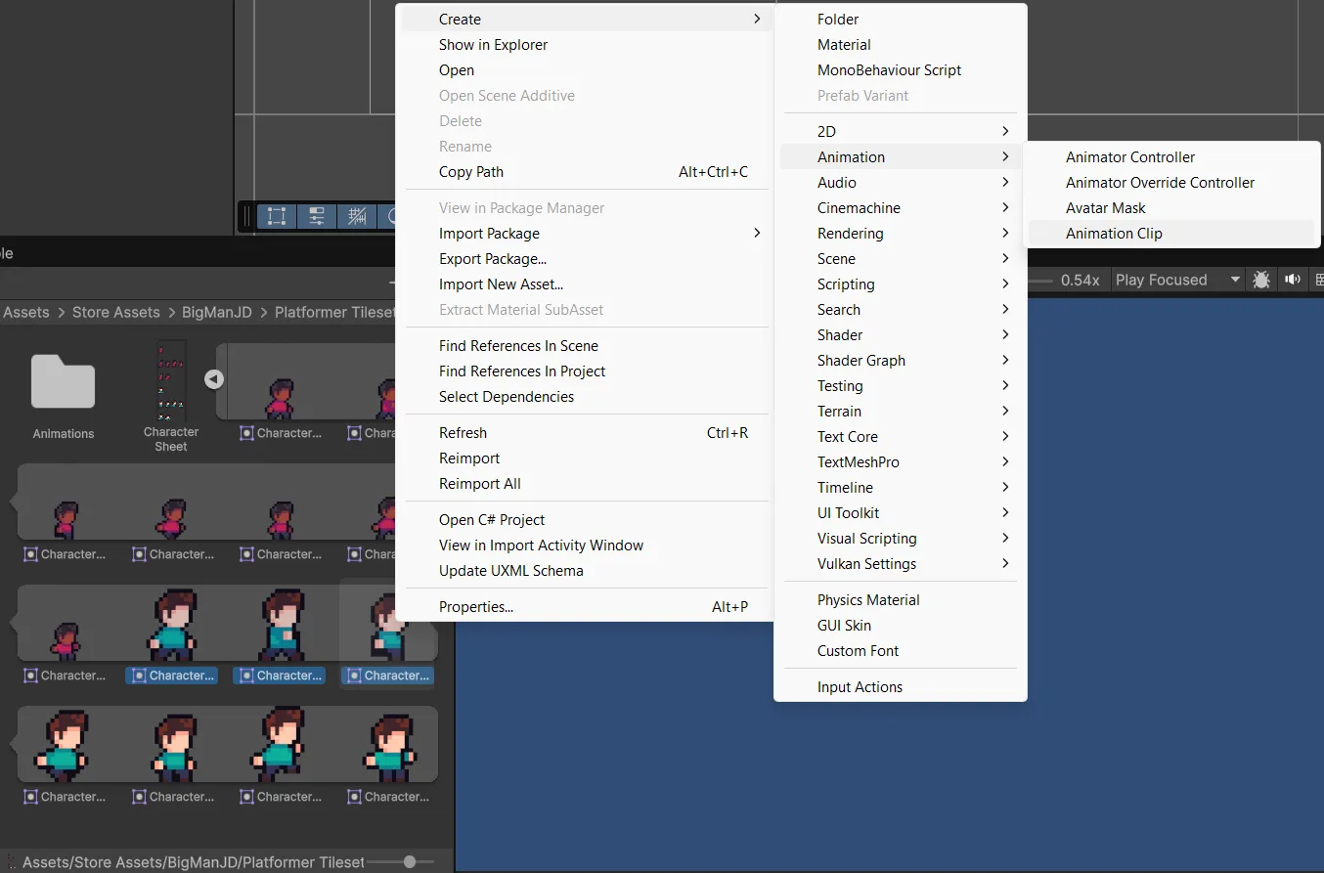This screenshot has height=873, width=1324.
Task: Choose Reimport All
Action: click(587, 484)
